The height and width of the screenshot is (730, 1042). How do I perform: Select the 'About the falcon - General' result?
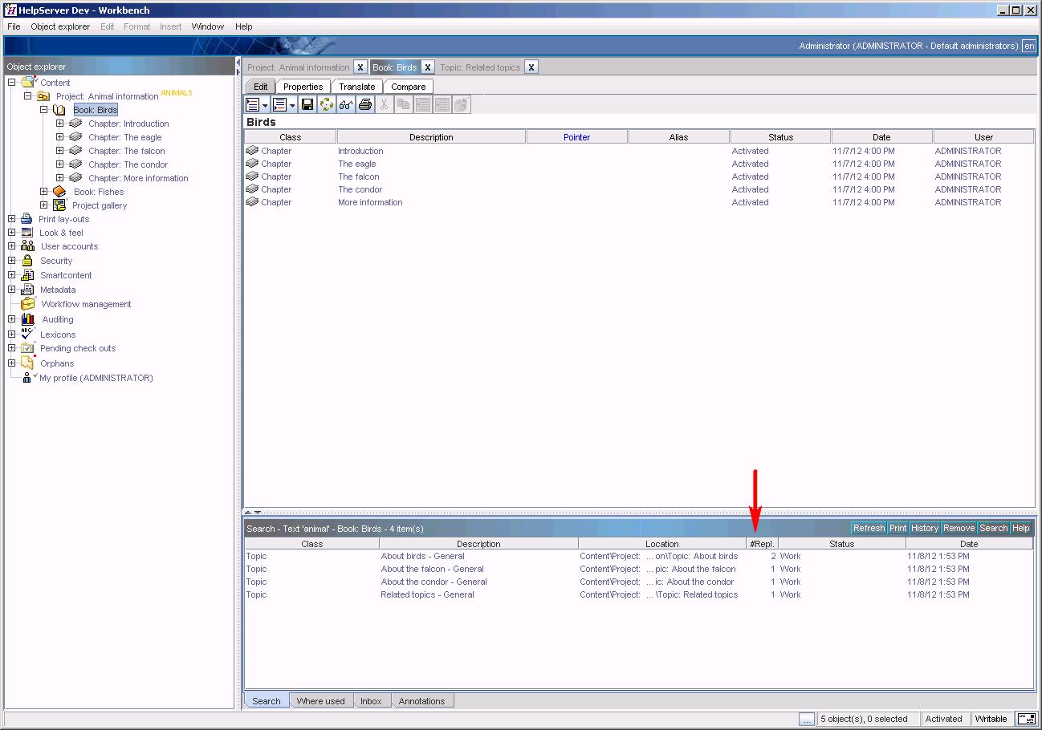pyautogui.click(x=432, y=569)
